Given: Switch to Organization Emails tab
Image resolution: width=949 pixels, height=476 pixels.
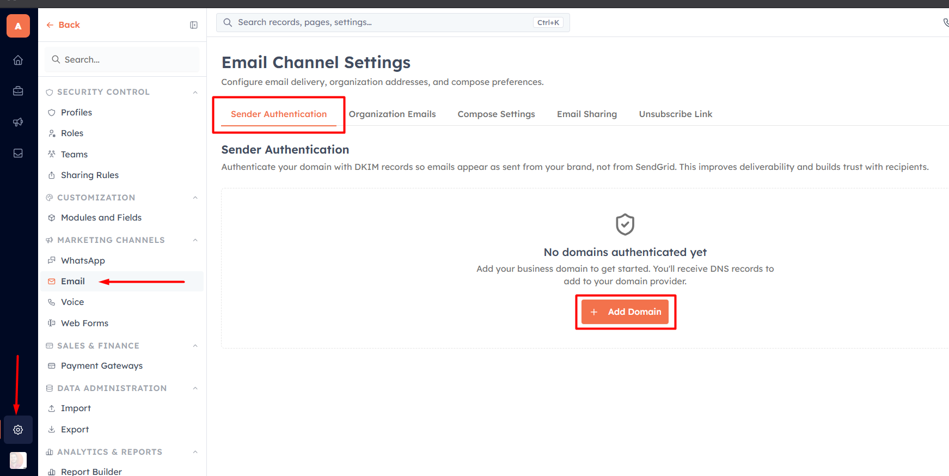Looking at the screenshot, I should coord(392,114).
